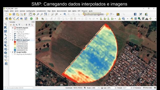160x90 pixels.
Task: Check 1_Krig_Sorgo1818_1 layer visibility box
Action: click(x=12, y=34)
